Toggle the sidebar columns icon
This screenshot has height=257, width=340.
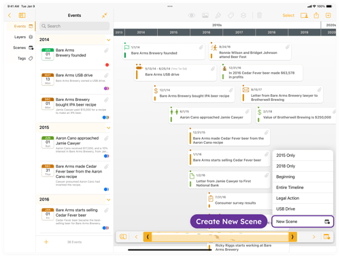[x=22, y=15]
